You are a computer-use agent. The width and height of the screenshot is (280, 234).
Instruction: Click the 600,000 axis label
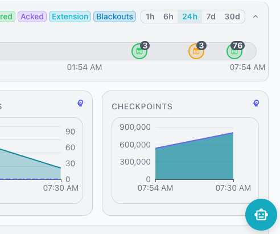coord(135,145)
